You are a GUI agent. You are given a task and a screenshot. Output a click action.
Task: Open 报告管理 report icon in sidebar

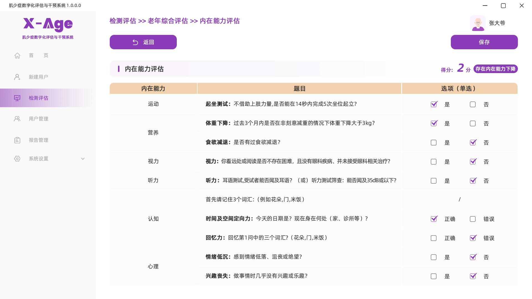(17, 140)
